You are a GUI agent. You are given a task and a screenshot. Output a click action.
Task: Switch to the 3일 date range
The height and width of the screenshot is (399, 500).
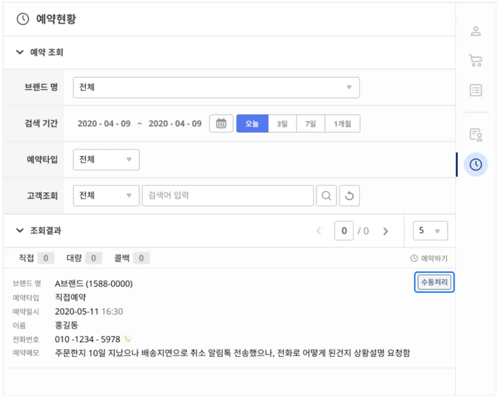tap(282, 123)
